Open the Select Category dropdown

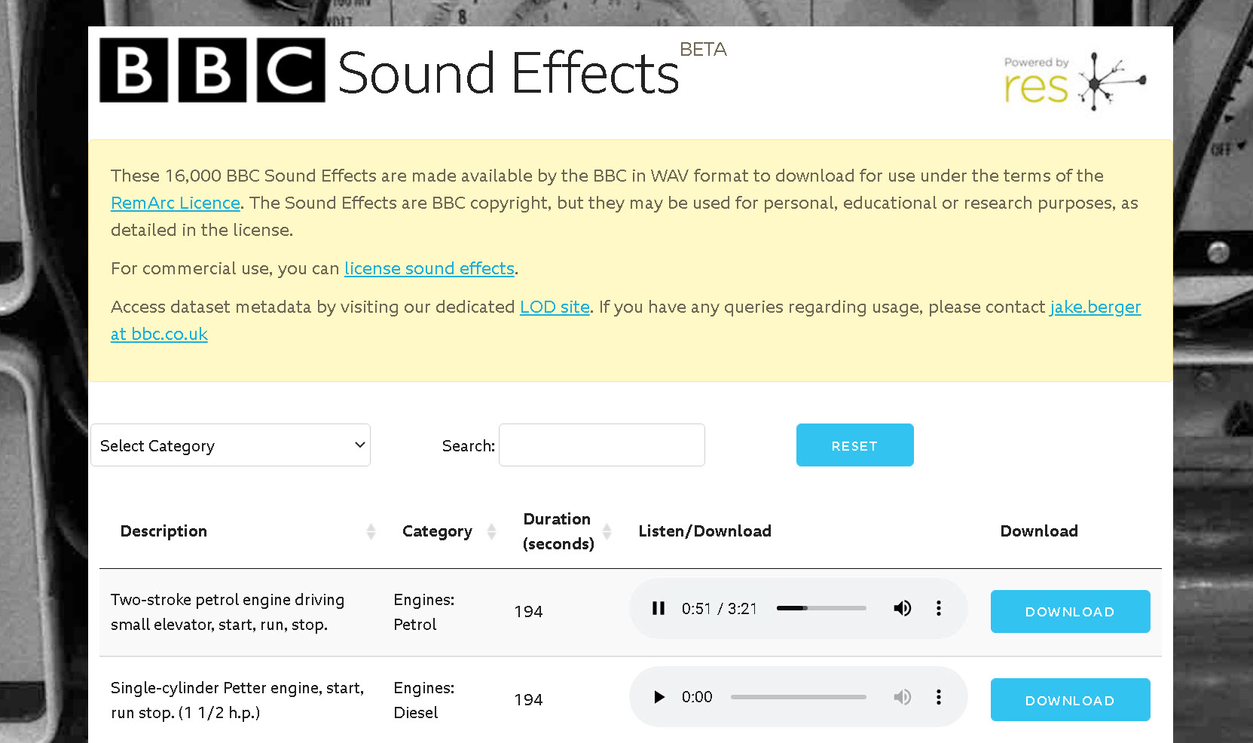coord(231,445)
